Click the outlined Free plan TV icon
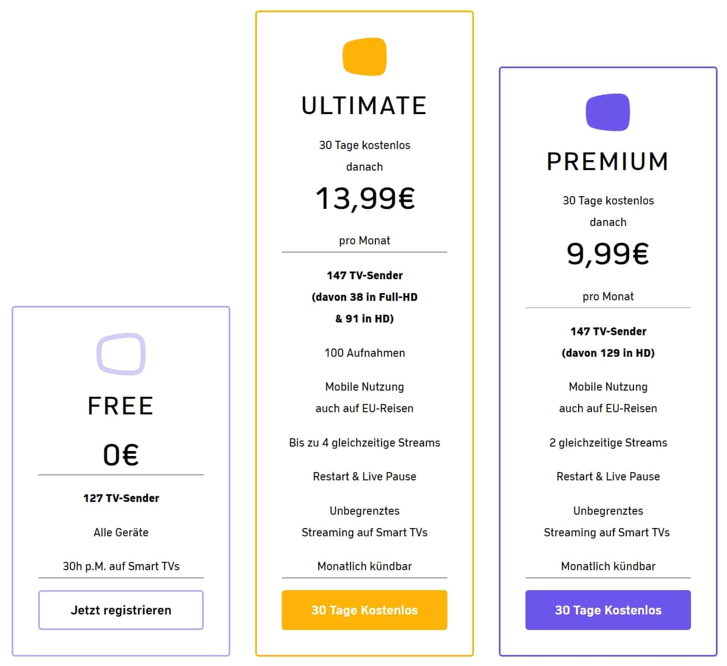This screenshot has width=727, height=666. click(x=121, y=355)
